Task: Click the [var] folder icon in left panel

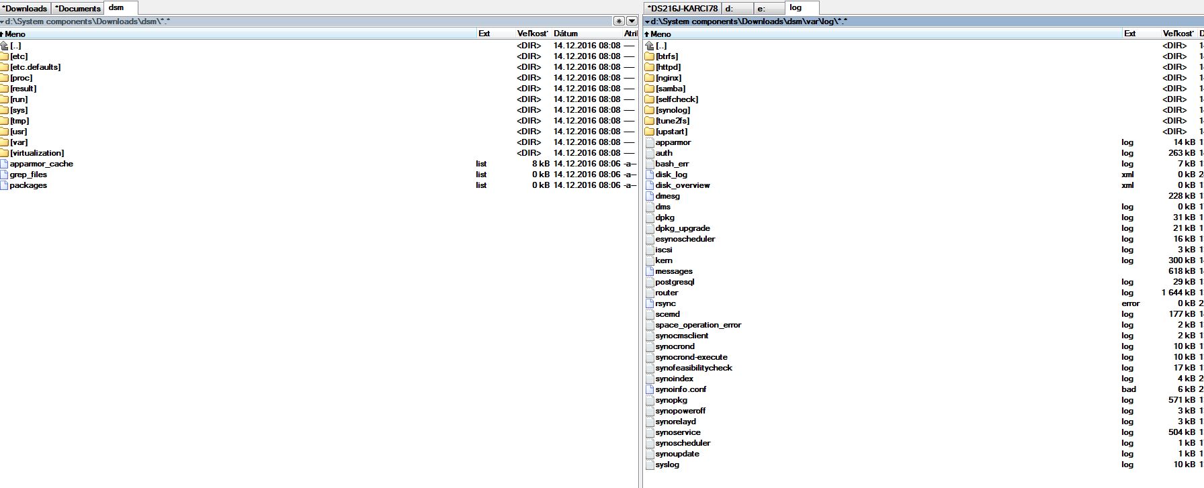Action: point(4,142)
